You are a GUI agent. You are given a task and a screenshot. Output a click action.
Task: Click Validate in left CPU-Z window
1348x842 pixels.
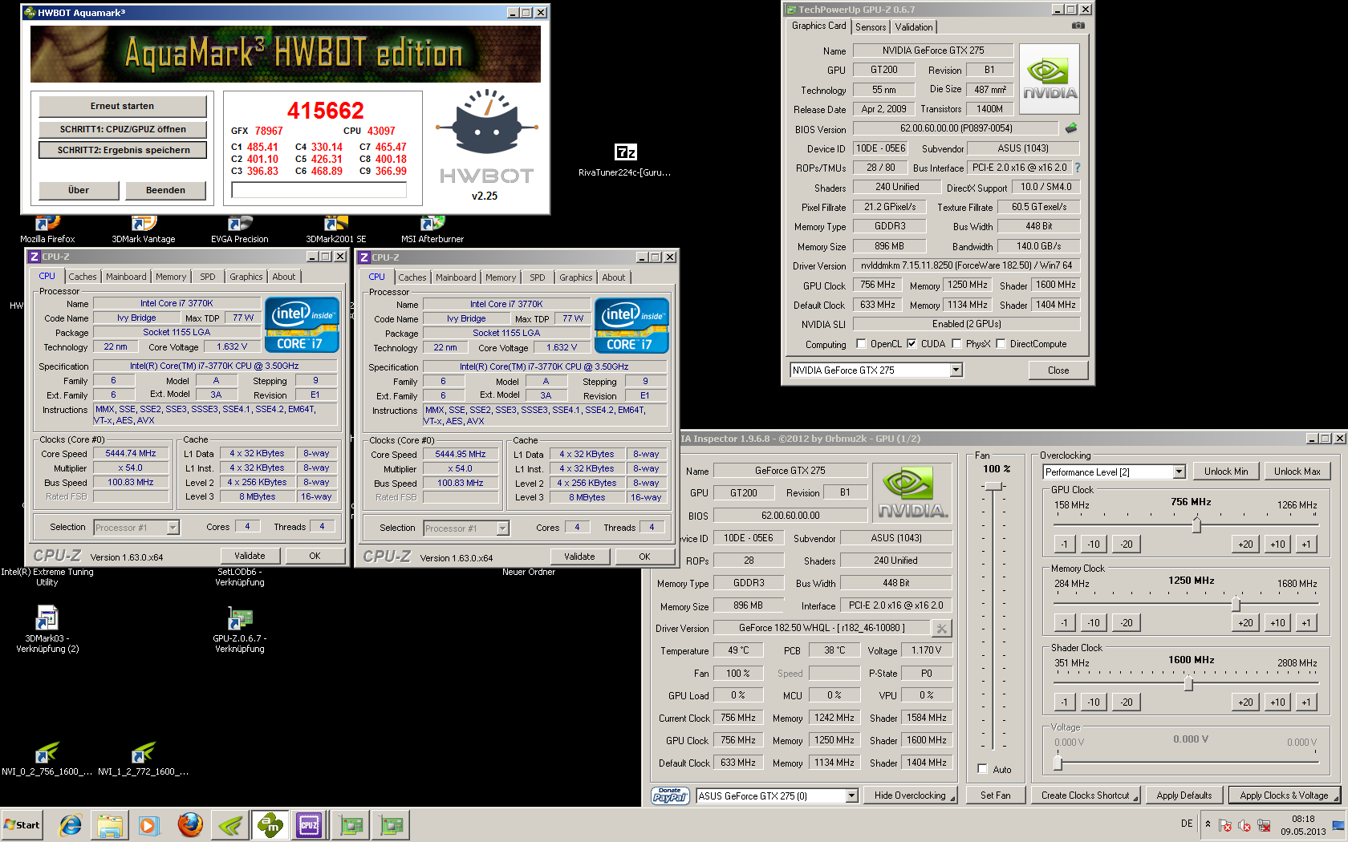tap(250, 556)
